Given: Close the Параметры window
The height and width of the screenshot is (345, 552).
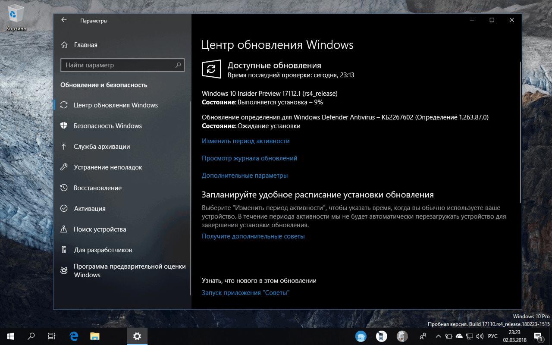Looking at the screenshot, I should (x=511, y=20).
